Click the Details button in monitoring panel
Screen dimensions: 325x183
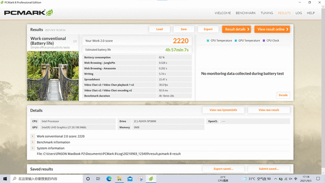click(283, 95)
